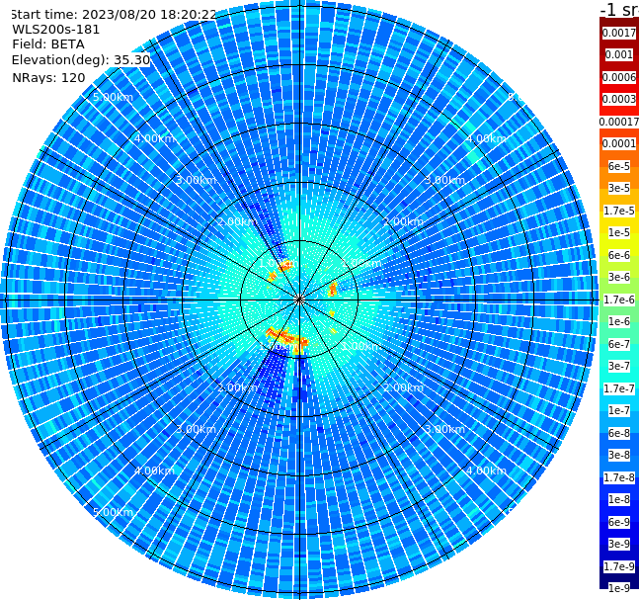This screenshot has height=600, width=639.
Task: Select the 3e-8 colorbar tick label
Action: (619, 455)
